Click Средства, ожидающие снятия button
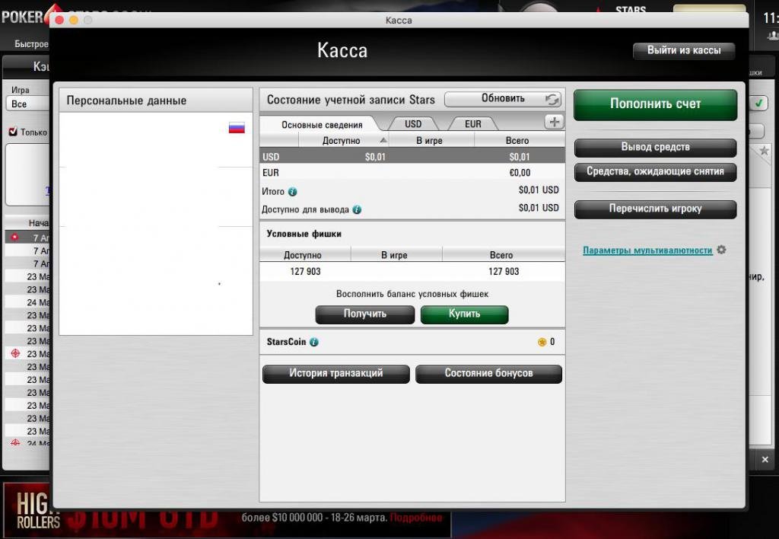 [x=655, y=171]
